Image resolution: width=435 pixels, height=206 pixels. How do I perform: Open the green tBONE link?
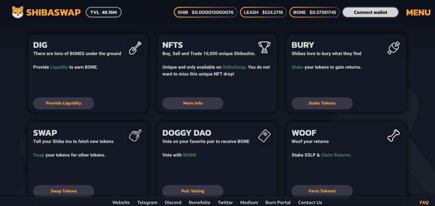(x=189, y=155)
